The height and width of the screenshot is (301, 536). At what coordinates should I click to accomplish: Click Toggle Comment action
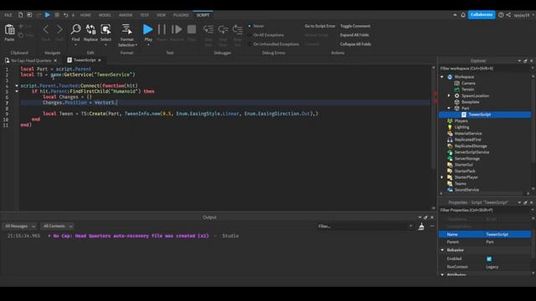(x=355, y=26)
